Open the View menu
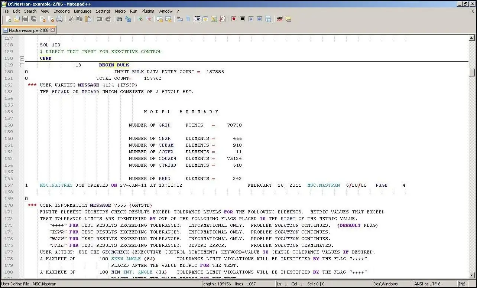 [x=45, y=11]
